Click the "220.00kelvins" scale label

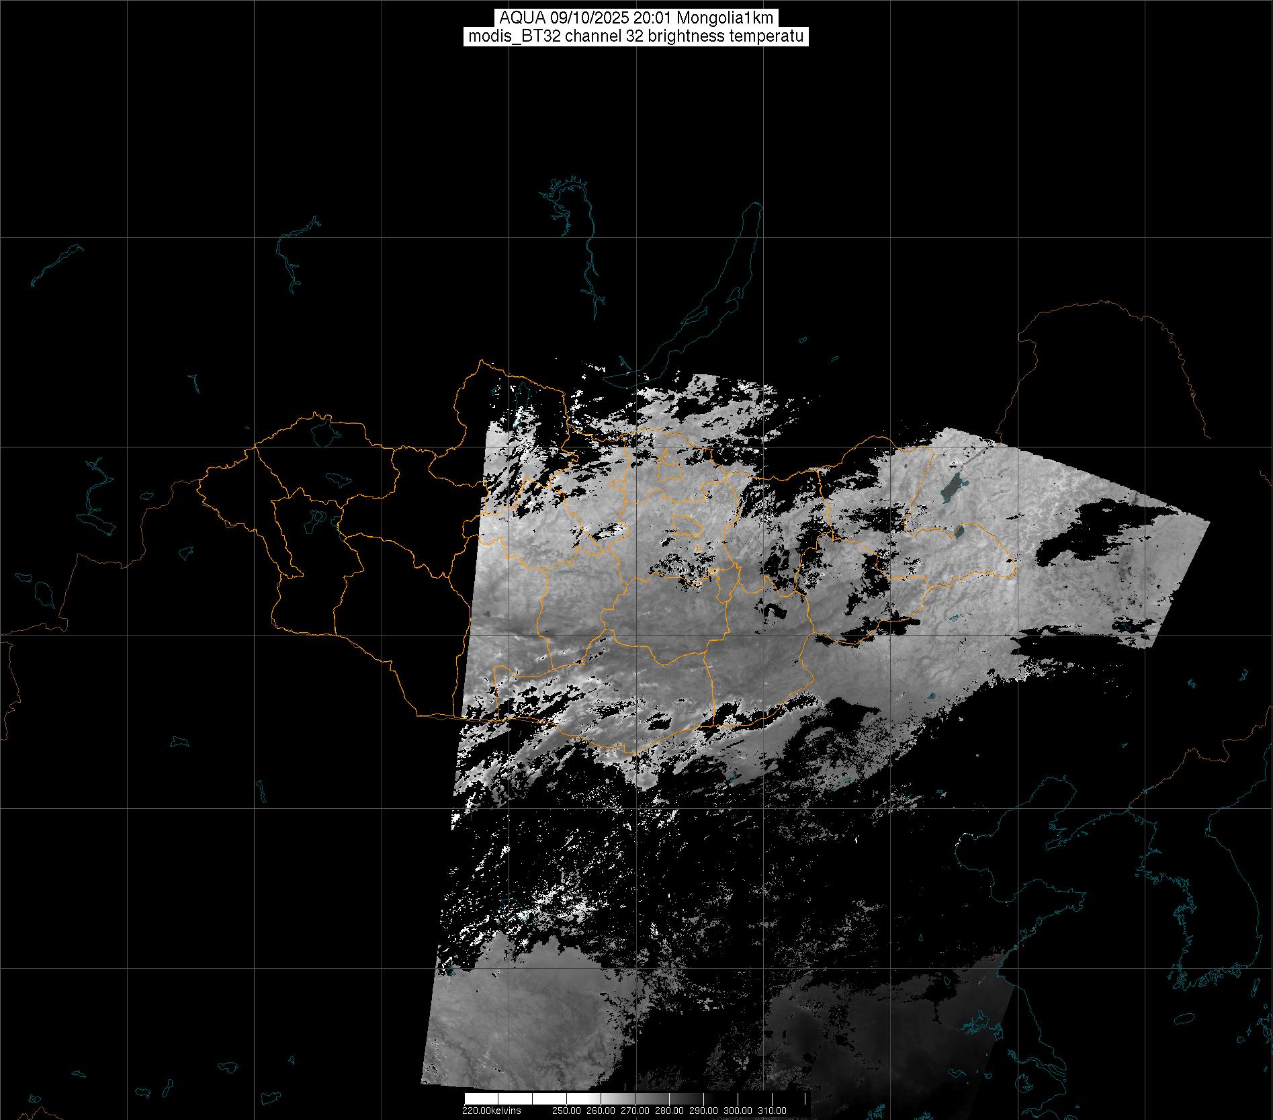pos(491,1111)
